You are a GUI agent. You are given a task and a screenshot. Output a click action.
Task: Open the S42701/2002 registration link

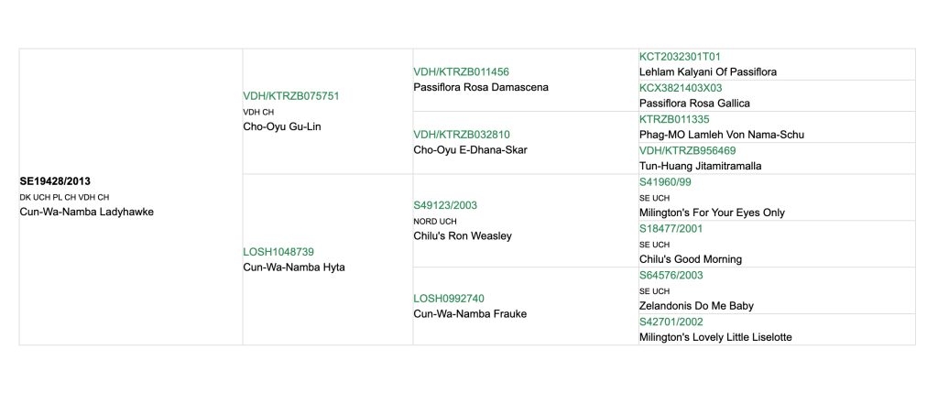coord(671,322)
